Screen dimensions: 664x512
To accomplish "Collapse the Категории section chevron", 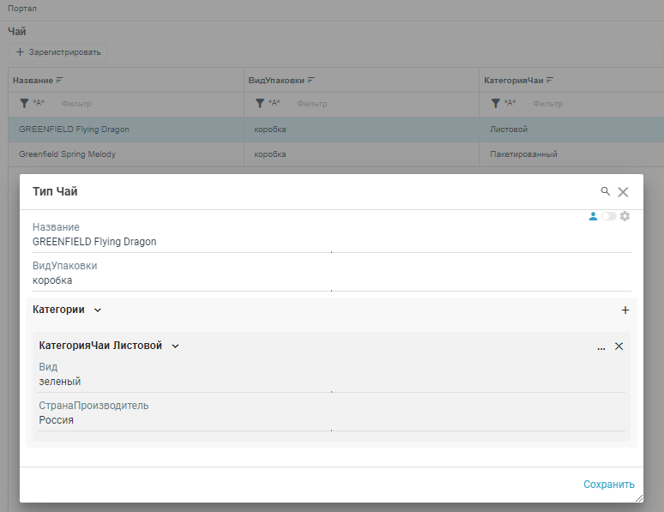I will [97, 310].
